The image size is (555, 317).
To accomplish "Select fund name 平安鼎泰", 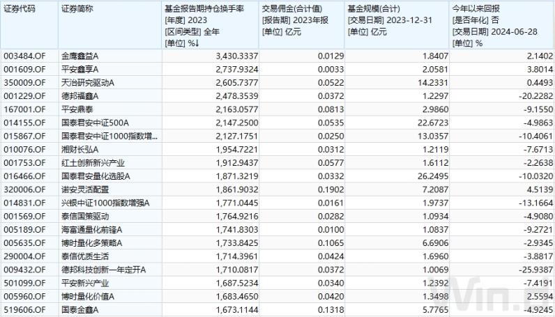I will click(77, 109).
